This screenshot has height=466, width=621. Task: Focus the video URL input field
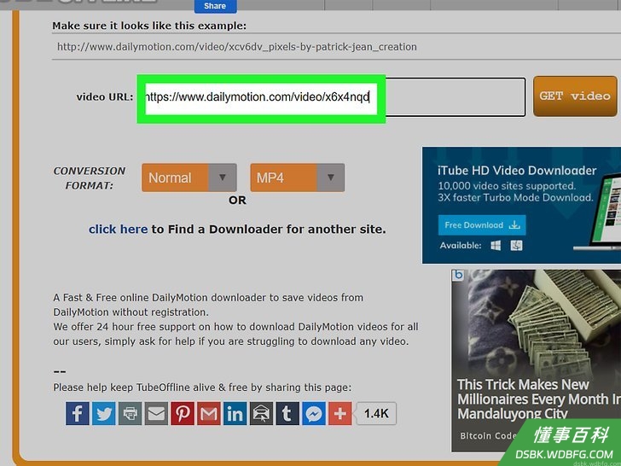331,97
